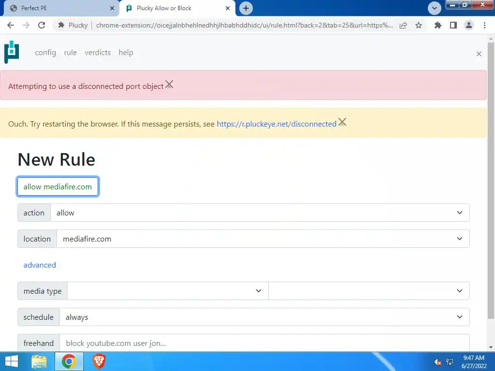Open a new tab with the plus button
Screen dimensions: 495x371
[246, 8]
